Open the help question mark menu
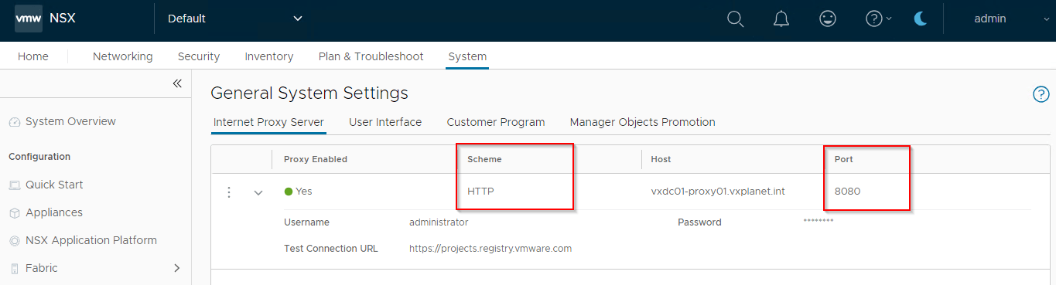The image size is (1056, 285). 878,19
